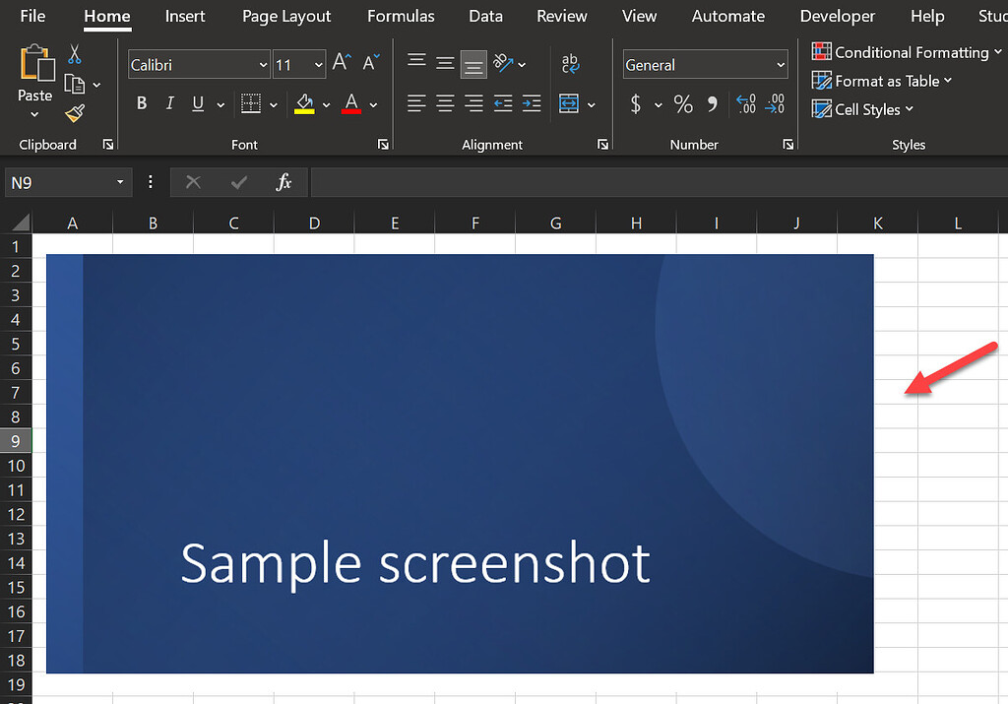Apply borders with the Borders icon
1008x704 pixels.
click(251, 103)
